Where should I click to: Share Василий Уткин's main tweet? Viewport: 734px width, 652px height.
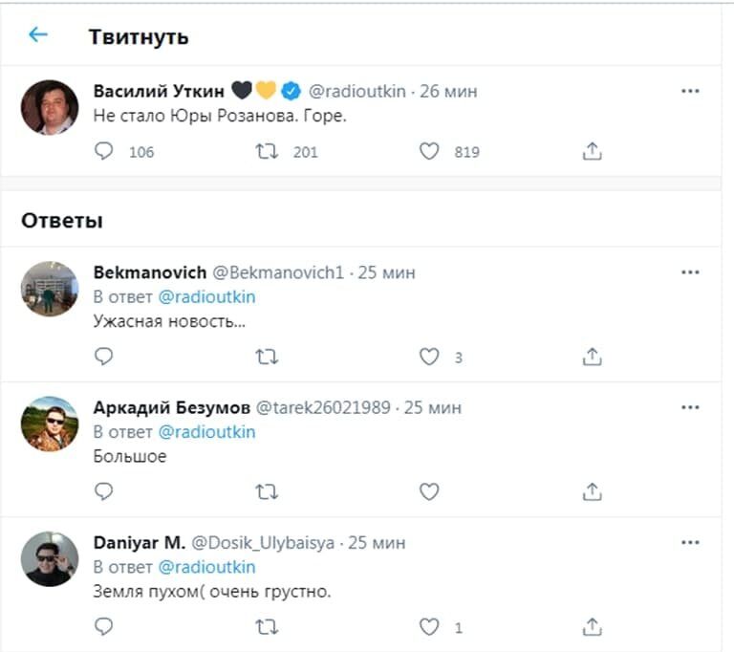point(592,151)
